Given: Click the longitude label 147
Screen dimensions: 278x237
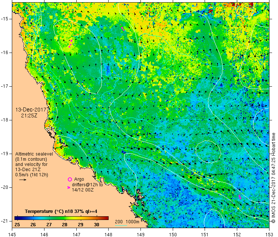Looking at the screenshot, I should tap(76, 234).
